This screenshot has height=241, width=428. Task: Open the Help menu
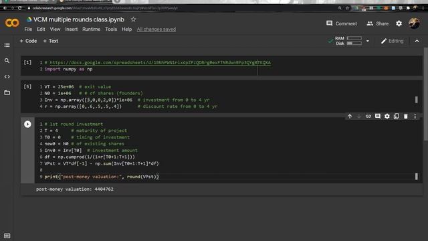[126, 29]
